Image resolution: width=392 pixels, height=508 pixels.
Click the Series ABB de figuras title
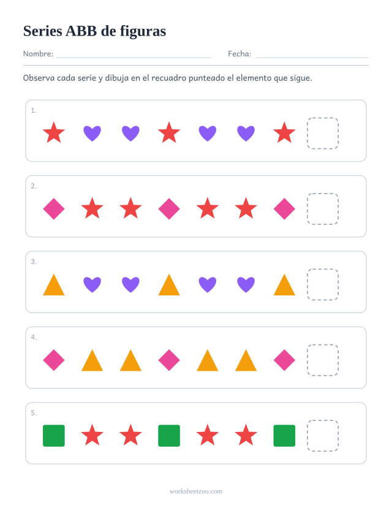94,31
